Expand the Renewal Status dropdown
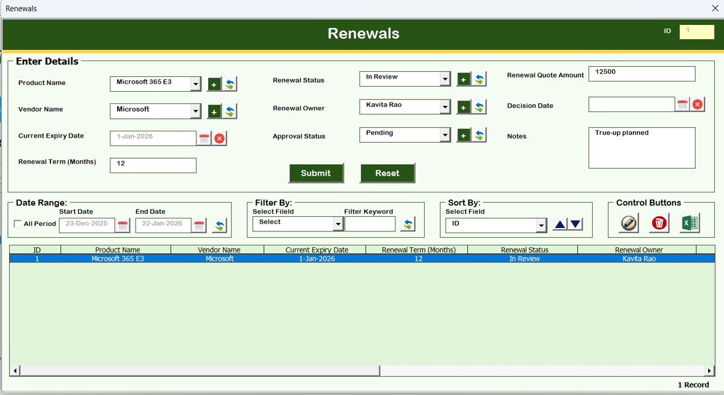This screenshot has height=395, width=724. [x=445, y=79]
